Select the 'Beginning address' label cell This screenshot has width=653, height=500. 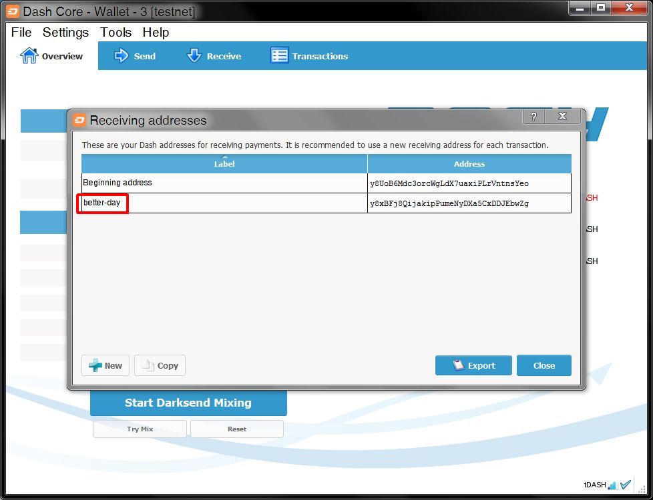click(x=224, y=183)
